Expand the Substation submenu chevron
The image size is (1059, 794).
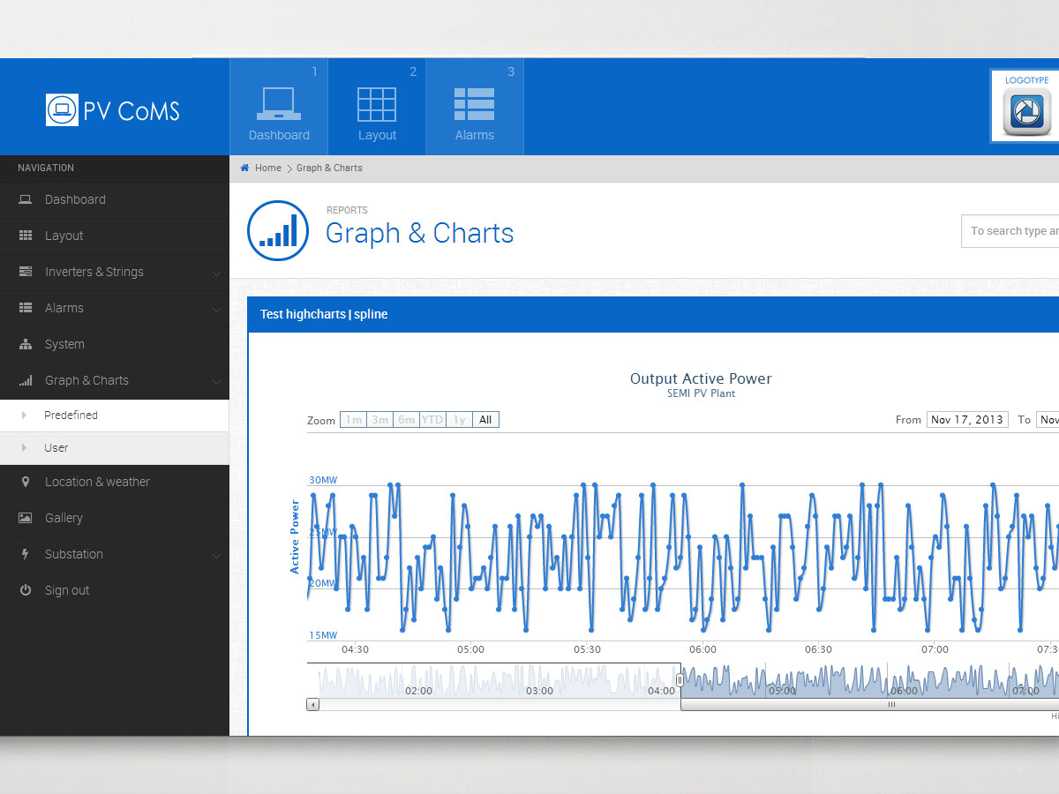[x=216, y=555]
